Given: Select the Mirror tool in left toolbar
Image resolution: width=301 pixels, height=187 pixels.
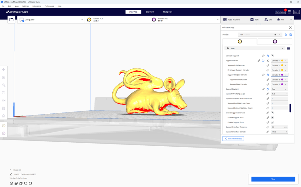Looking at the screenshot, I should (x=4, y=100).
